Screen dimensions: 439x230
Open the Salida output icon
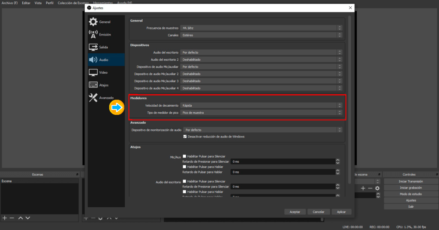(93, 47)
